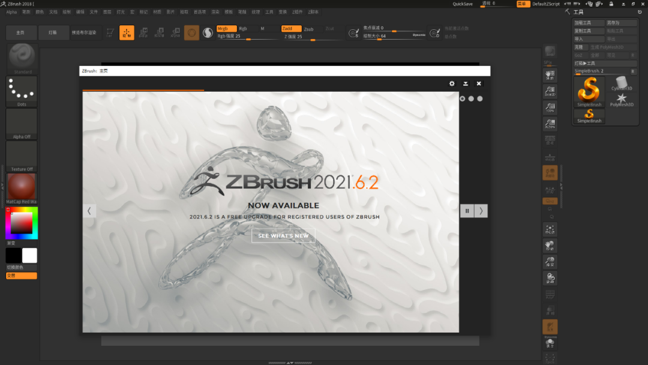Collapse the home dialog with the down-arrow icon
The height and width of the screenshot is (365, 648).
[466, 83]
